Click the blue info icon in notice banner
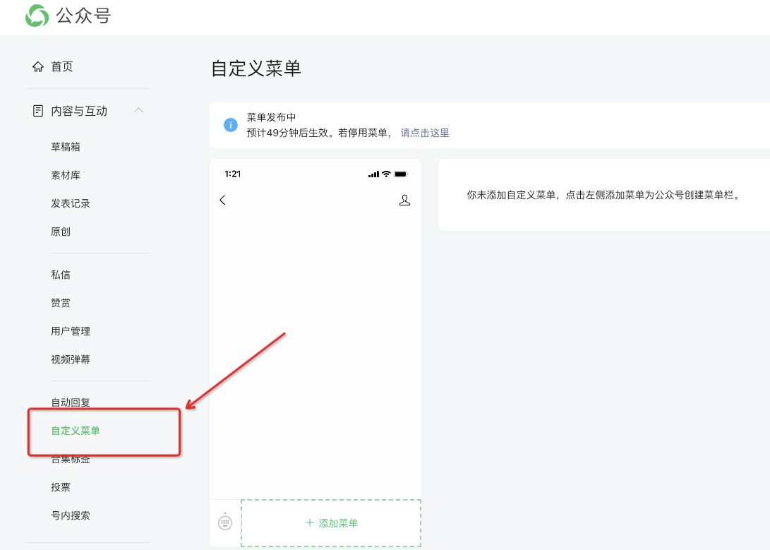Image resolution: width=770 pixels, height=550 pixels. [x=231, y=125]
